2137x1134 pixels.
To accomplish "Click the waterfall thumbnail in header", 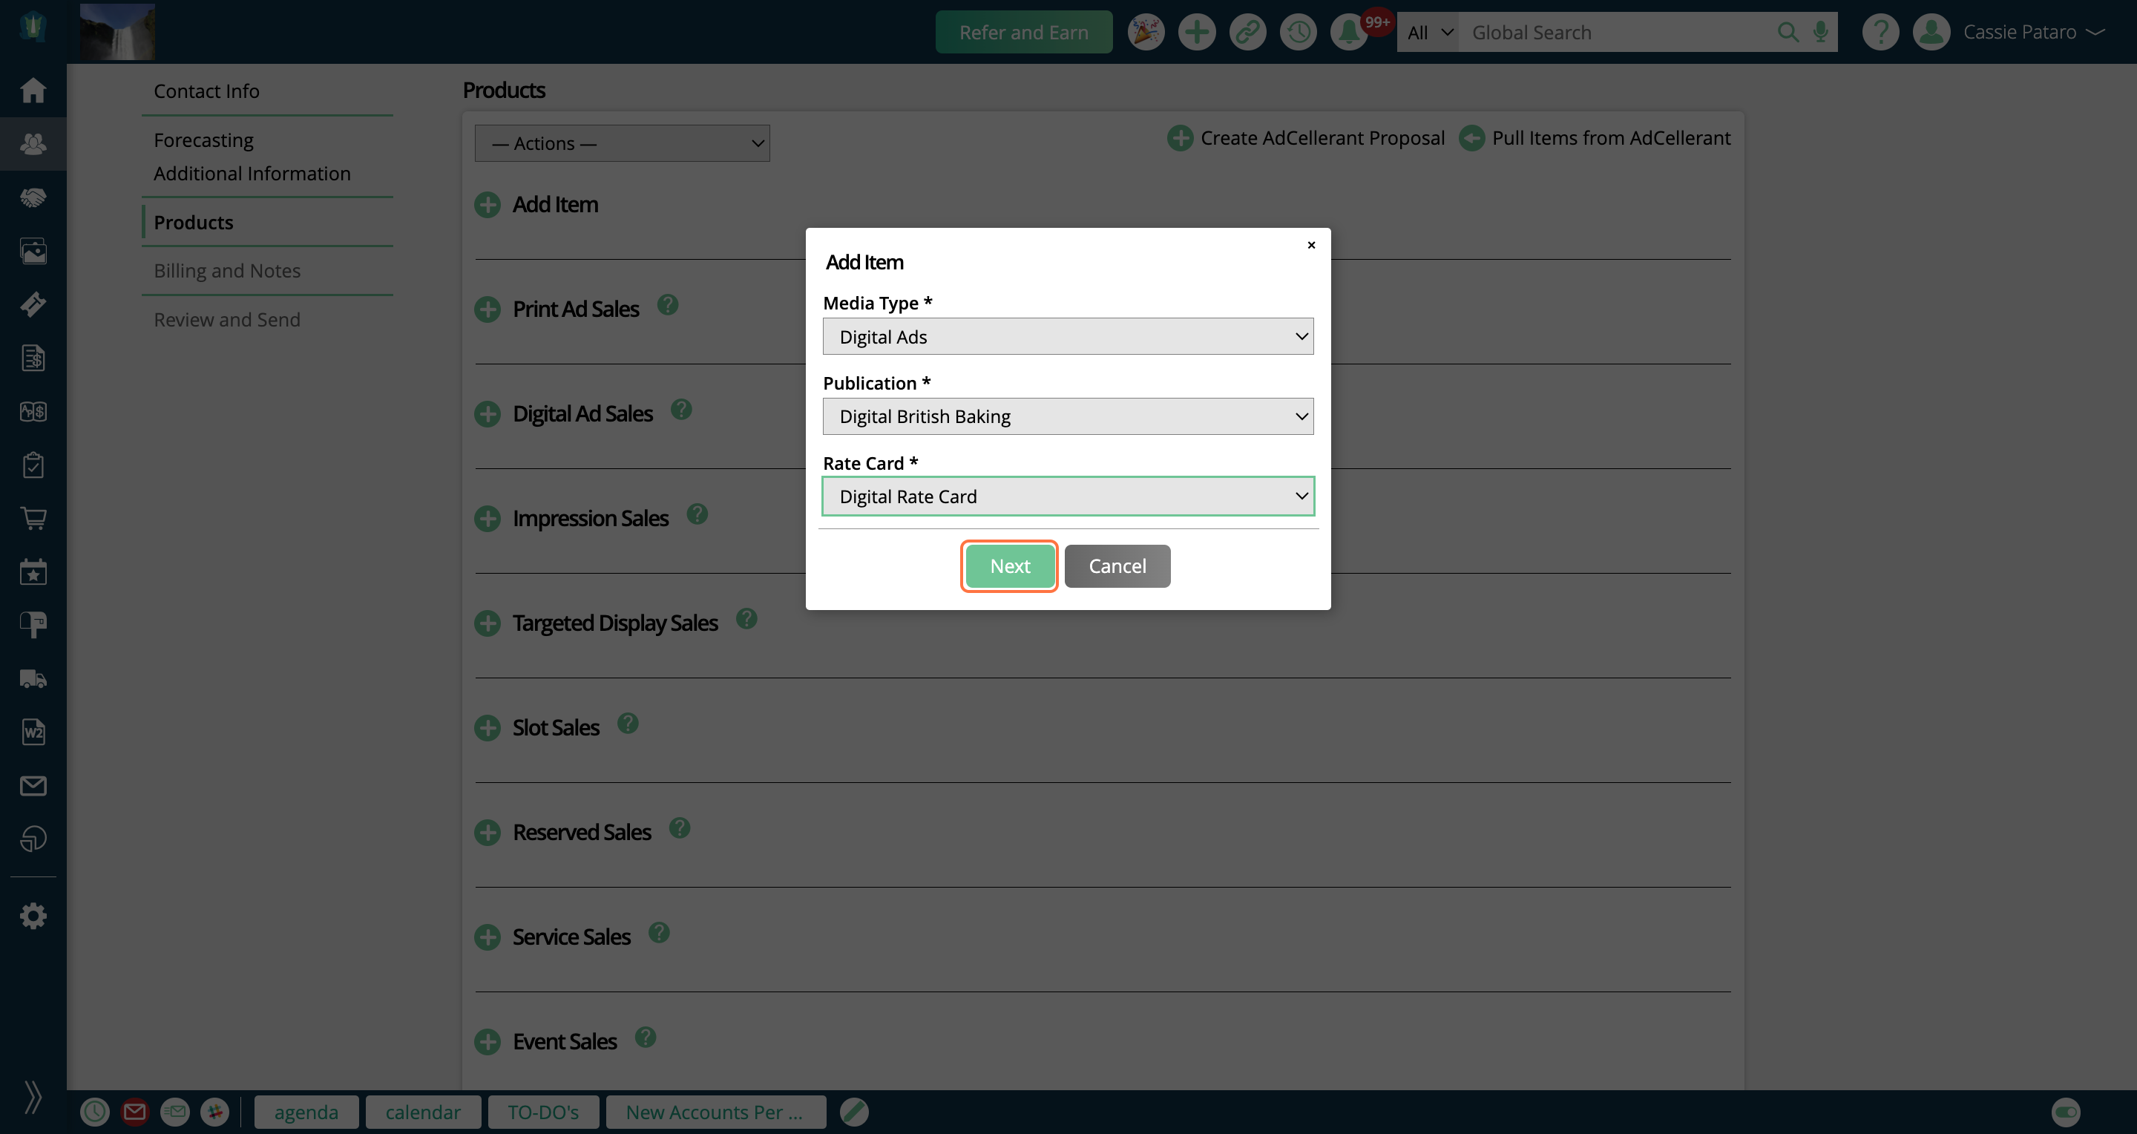I will pos(117,31).
